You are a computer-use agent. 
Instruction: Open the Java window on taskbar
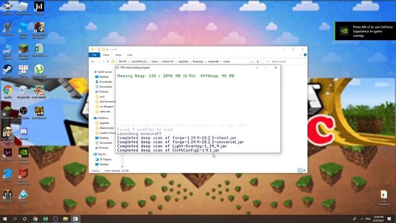[x=75, y=219]
